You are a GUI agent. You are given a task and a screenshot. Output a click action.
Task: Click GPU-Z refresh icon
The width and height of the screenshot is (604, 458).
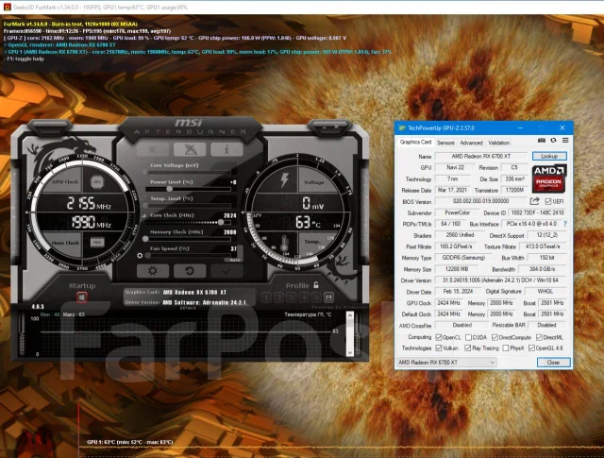click(553, 141)
